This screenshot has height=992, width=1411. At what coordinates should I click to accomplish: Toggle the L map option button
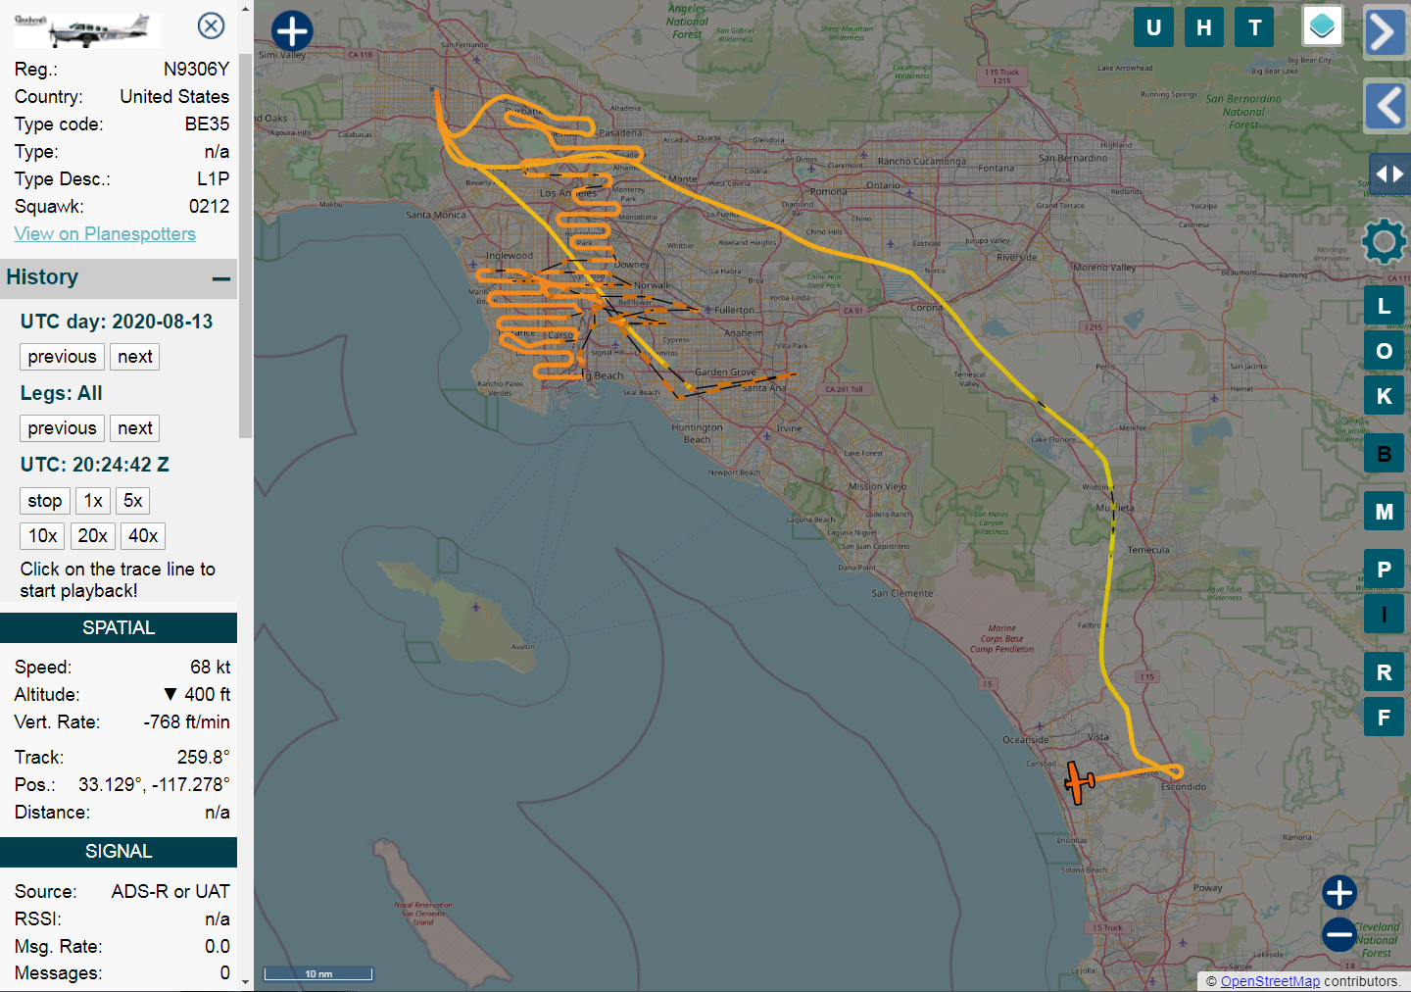pos(1384,306)
